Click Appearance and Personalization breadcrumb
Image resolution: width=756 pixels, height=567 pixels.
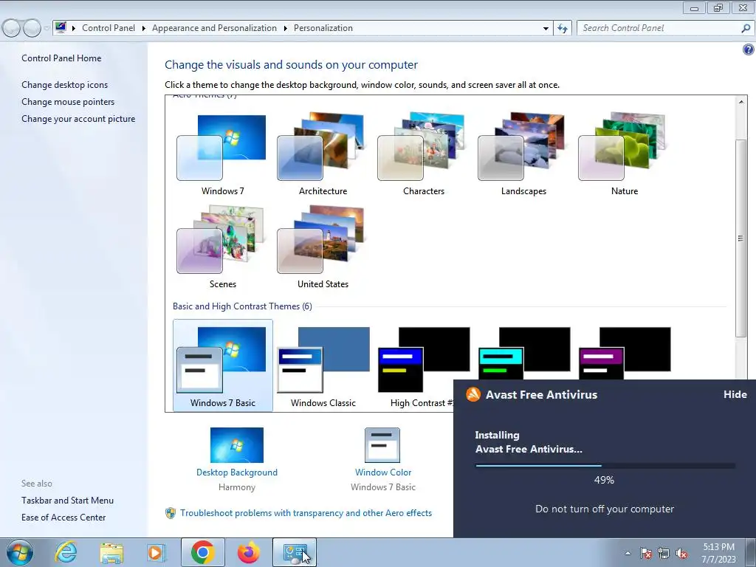(214, 28)
